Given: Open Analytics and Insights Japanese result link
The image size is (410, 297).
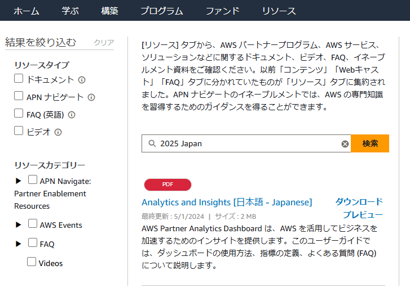Looking at the screenshot, I should (x=227, y=202).
